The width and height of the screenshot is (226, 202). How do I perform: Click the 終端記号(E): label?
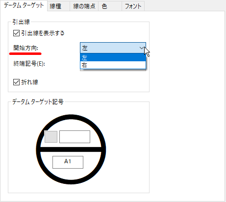29,64
